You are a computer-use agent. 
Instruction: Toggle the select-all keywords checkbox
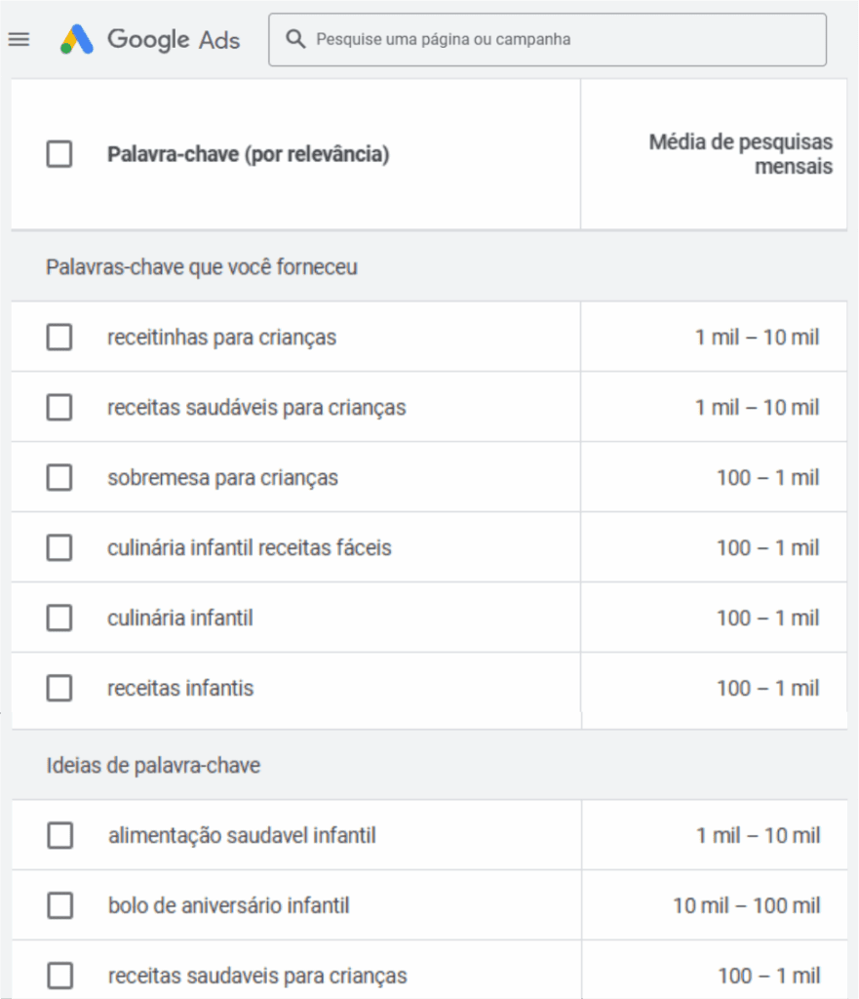click(59, 154)
